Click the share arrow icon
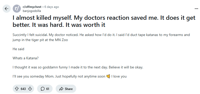 click(x=61, y=89)
